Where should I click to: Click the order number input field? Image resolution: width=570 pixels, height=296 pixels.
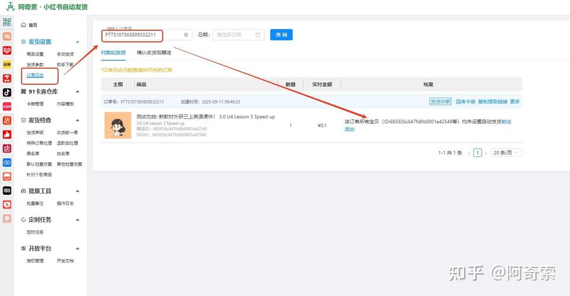141,35
